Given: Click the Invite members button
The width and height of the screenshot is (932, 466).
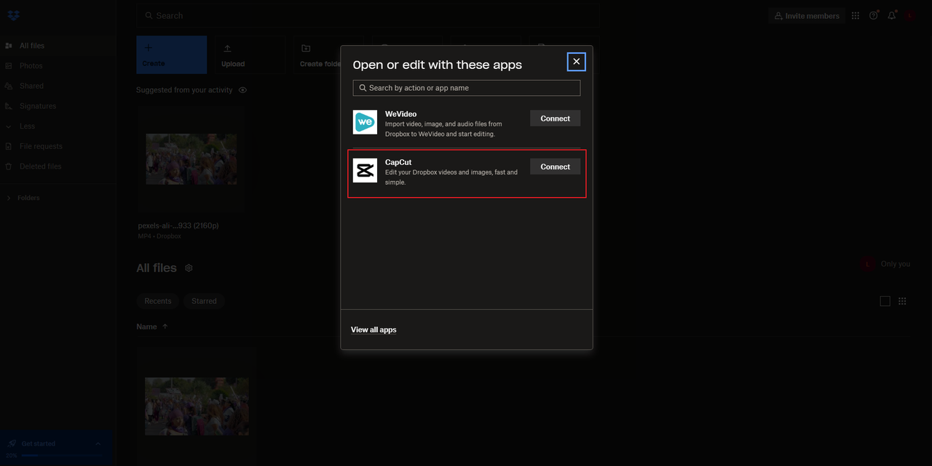Looking at the screenshot, I should click(x=806, y=16).
